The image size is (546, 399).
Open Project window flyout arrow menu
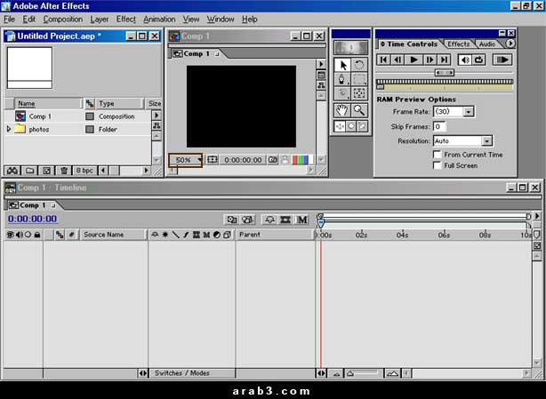(157, 116)
